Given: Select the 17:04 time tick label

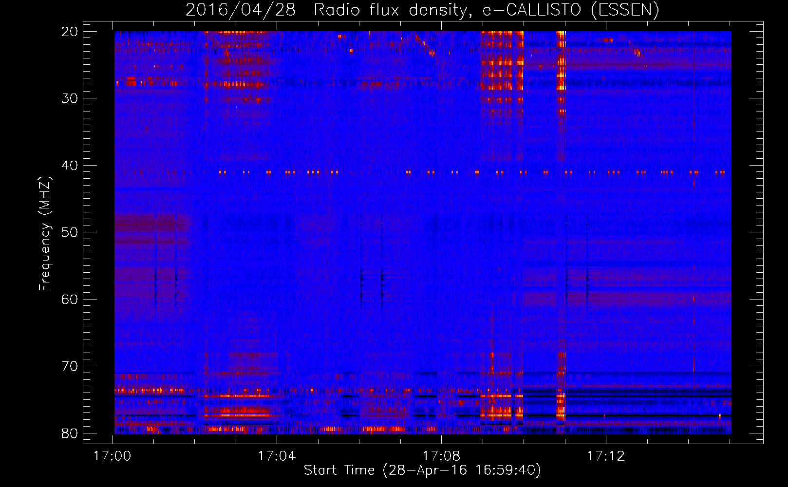Looking at the screenshot, I should pos(277,456).
